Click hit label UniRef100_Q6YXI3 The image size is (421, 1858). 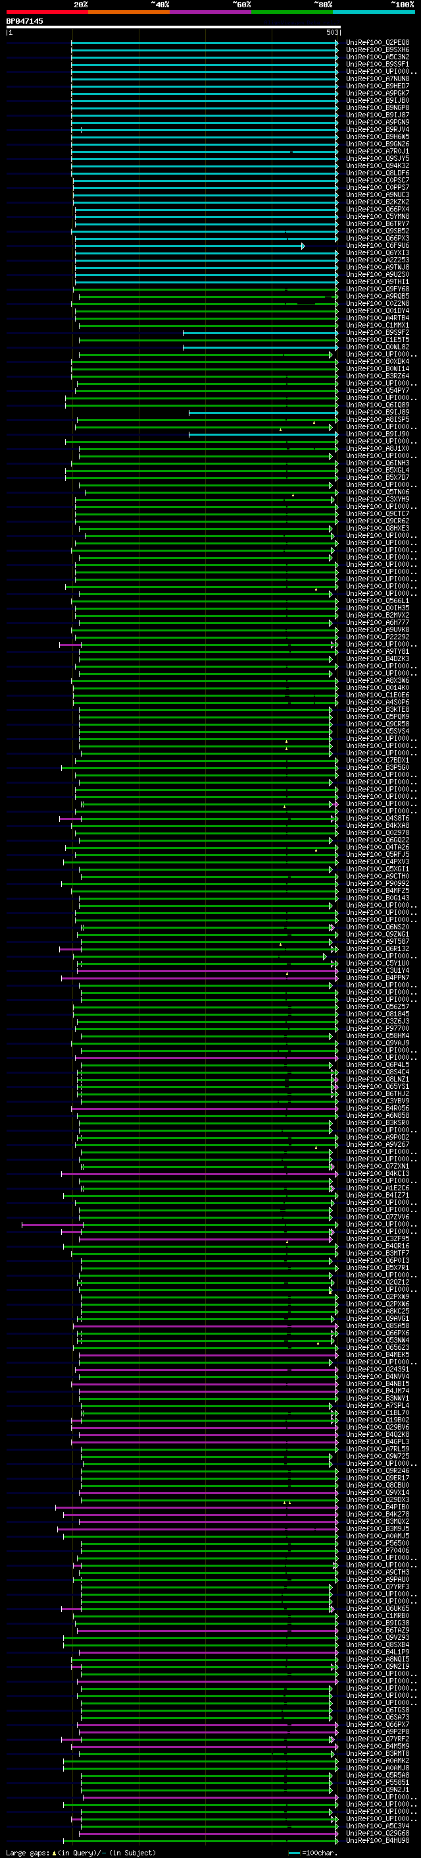click(x=378, y=252)
